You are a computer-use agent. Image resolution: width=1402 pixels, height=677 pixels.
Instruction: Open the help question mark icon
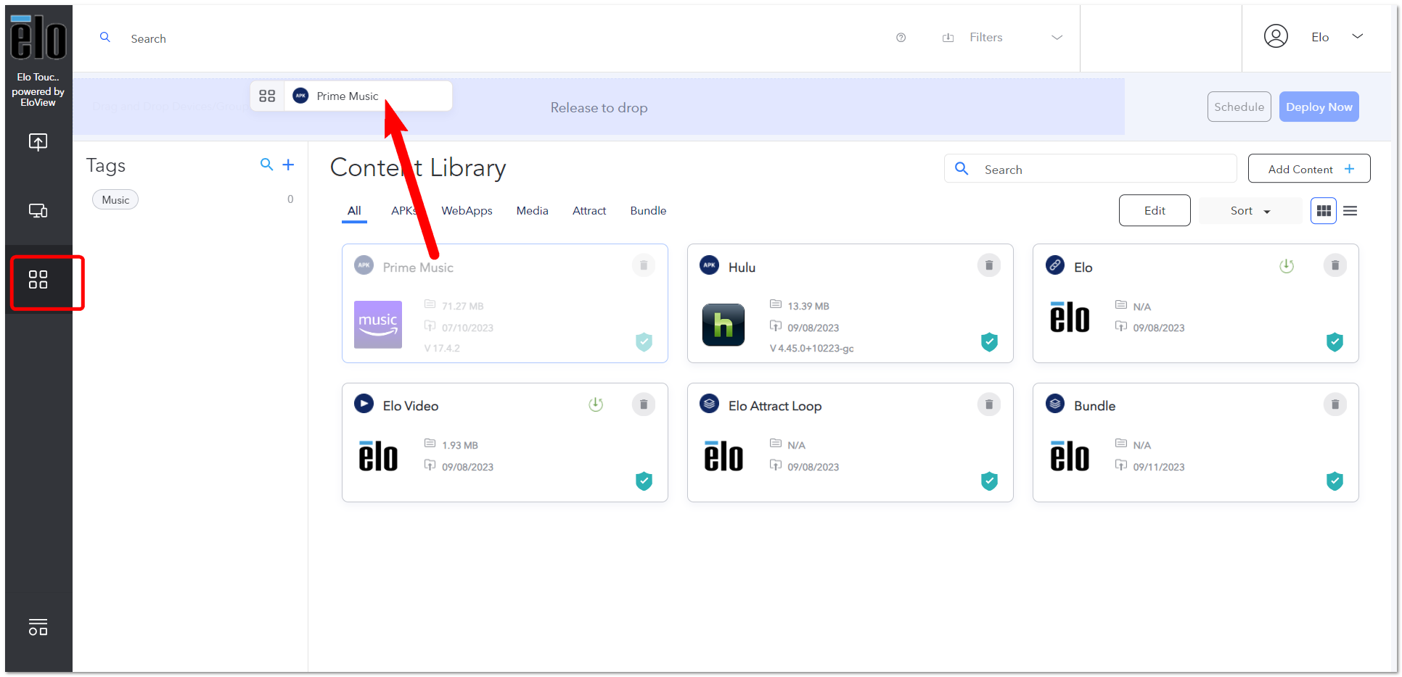click(x=901, y=38)
